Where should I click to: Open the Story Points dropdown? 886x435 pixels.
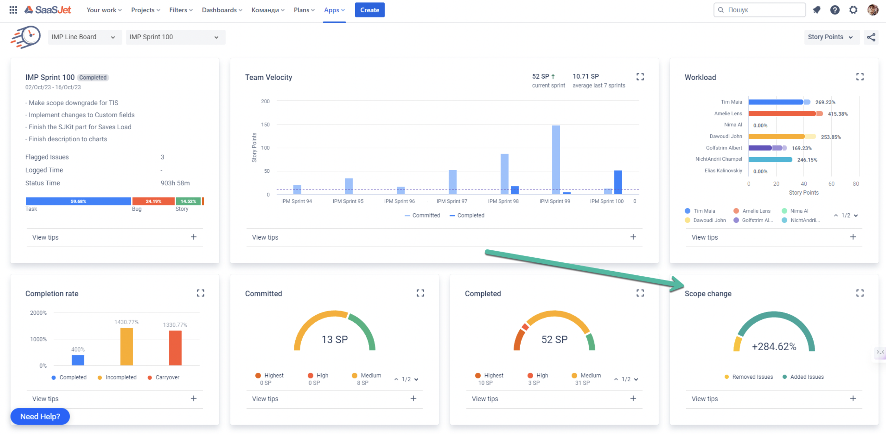click(x=831, y=37)
